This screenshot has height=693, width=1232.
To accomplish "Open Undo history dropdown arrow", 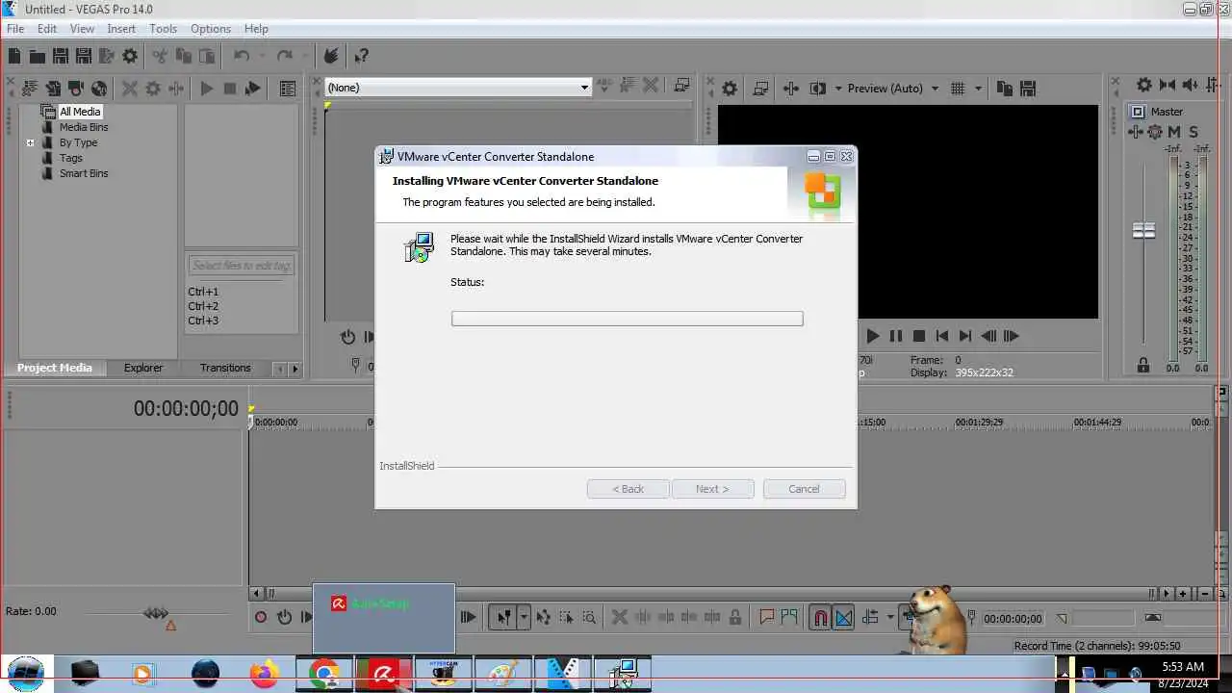I will click(x=262, y=56).
